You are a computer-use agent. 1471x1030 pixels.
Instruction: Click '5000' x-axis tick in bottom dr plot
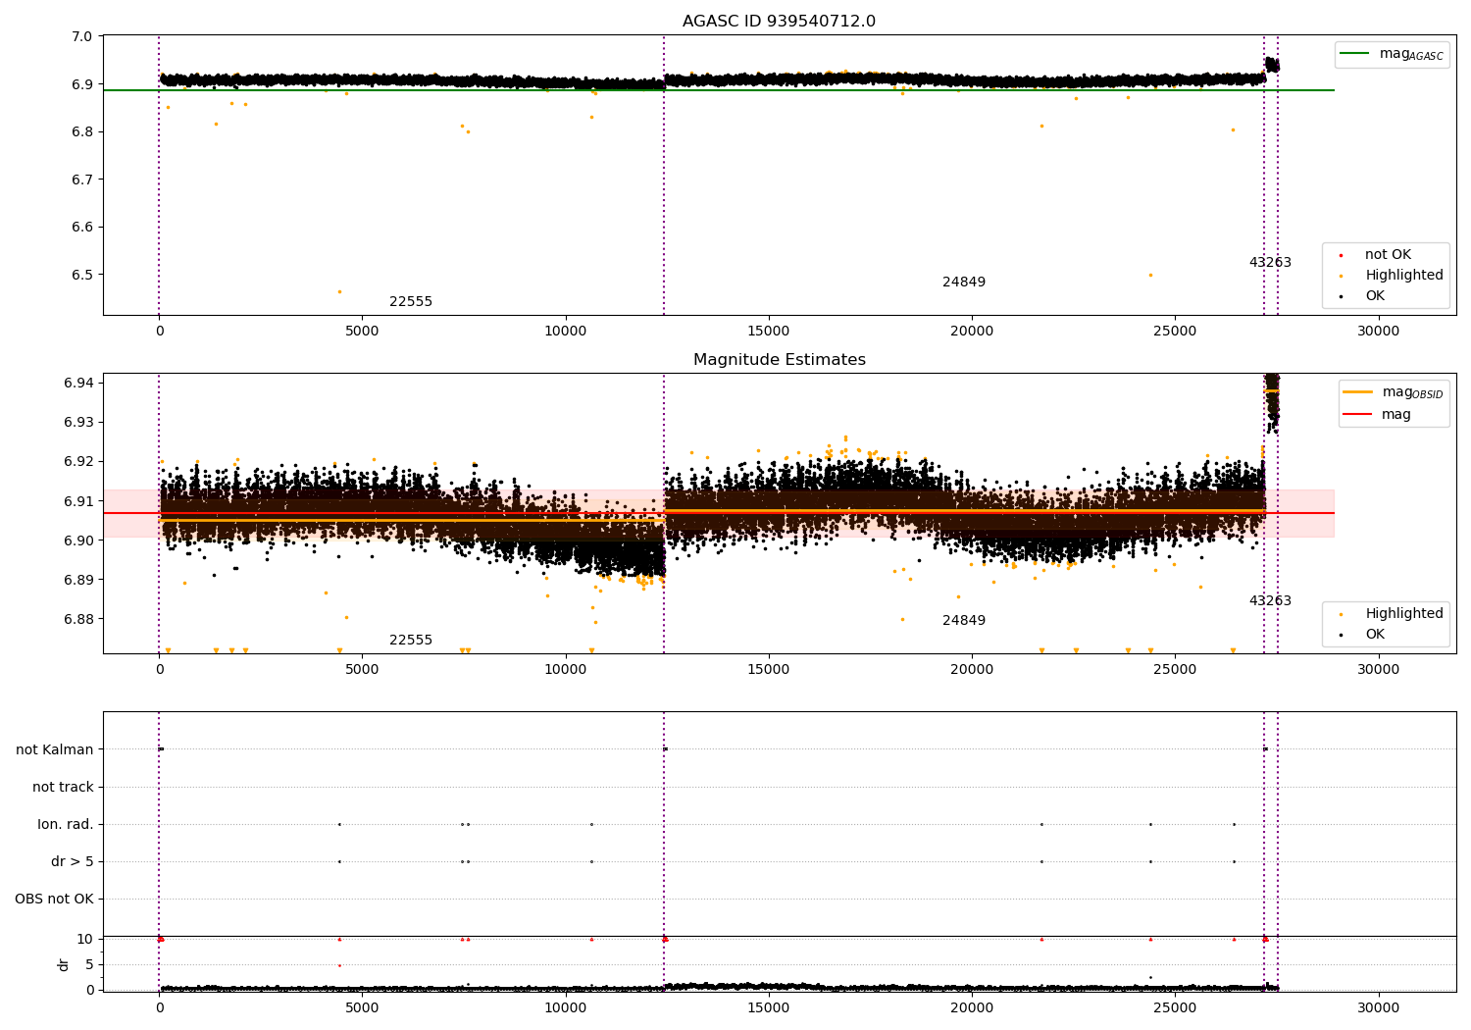[363, 1007]
